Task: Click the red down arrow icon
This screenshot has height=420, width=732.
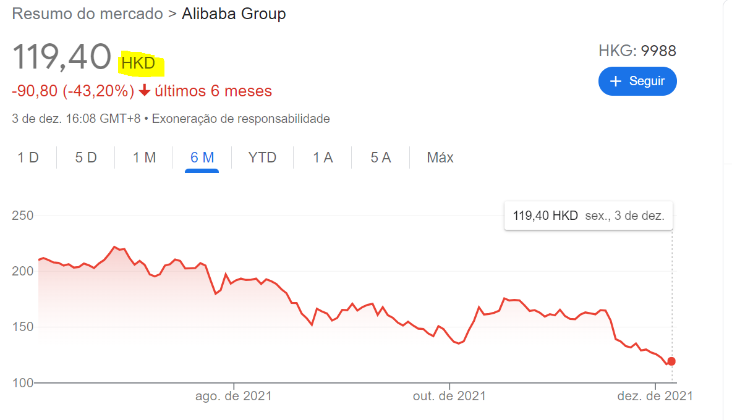Action: tap(145, 91)
